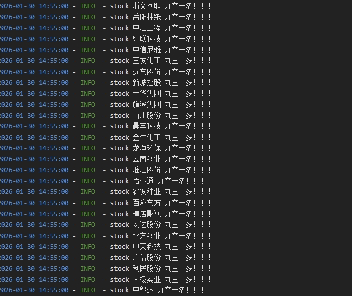Click the log line for 浙文互联
This screenshot has height=296, width=352.
click(x=105, y=6)
